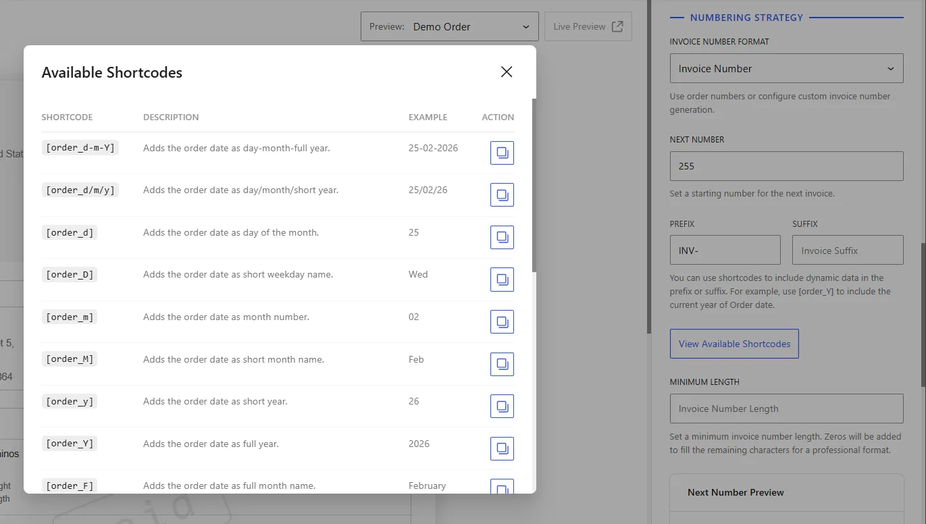Click the View Available Shortcodes button
The height and width of the screenshot is (524, 926).
click(x=734, y=344)
